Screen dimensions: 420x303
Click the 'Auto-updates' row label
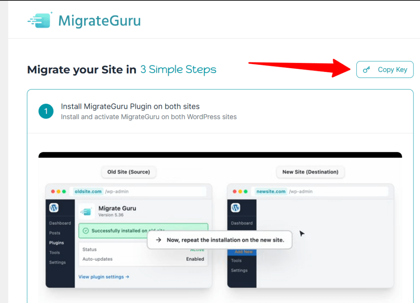(x=98, y=259)
